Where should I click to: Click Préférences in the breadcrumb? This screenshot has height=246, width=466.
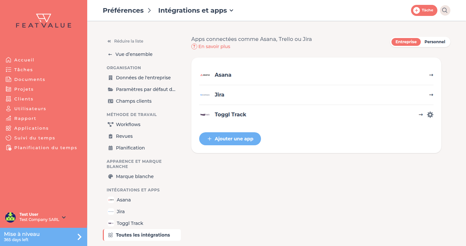click(x=123, y=10)
